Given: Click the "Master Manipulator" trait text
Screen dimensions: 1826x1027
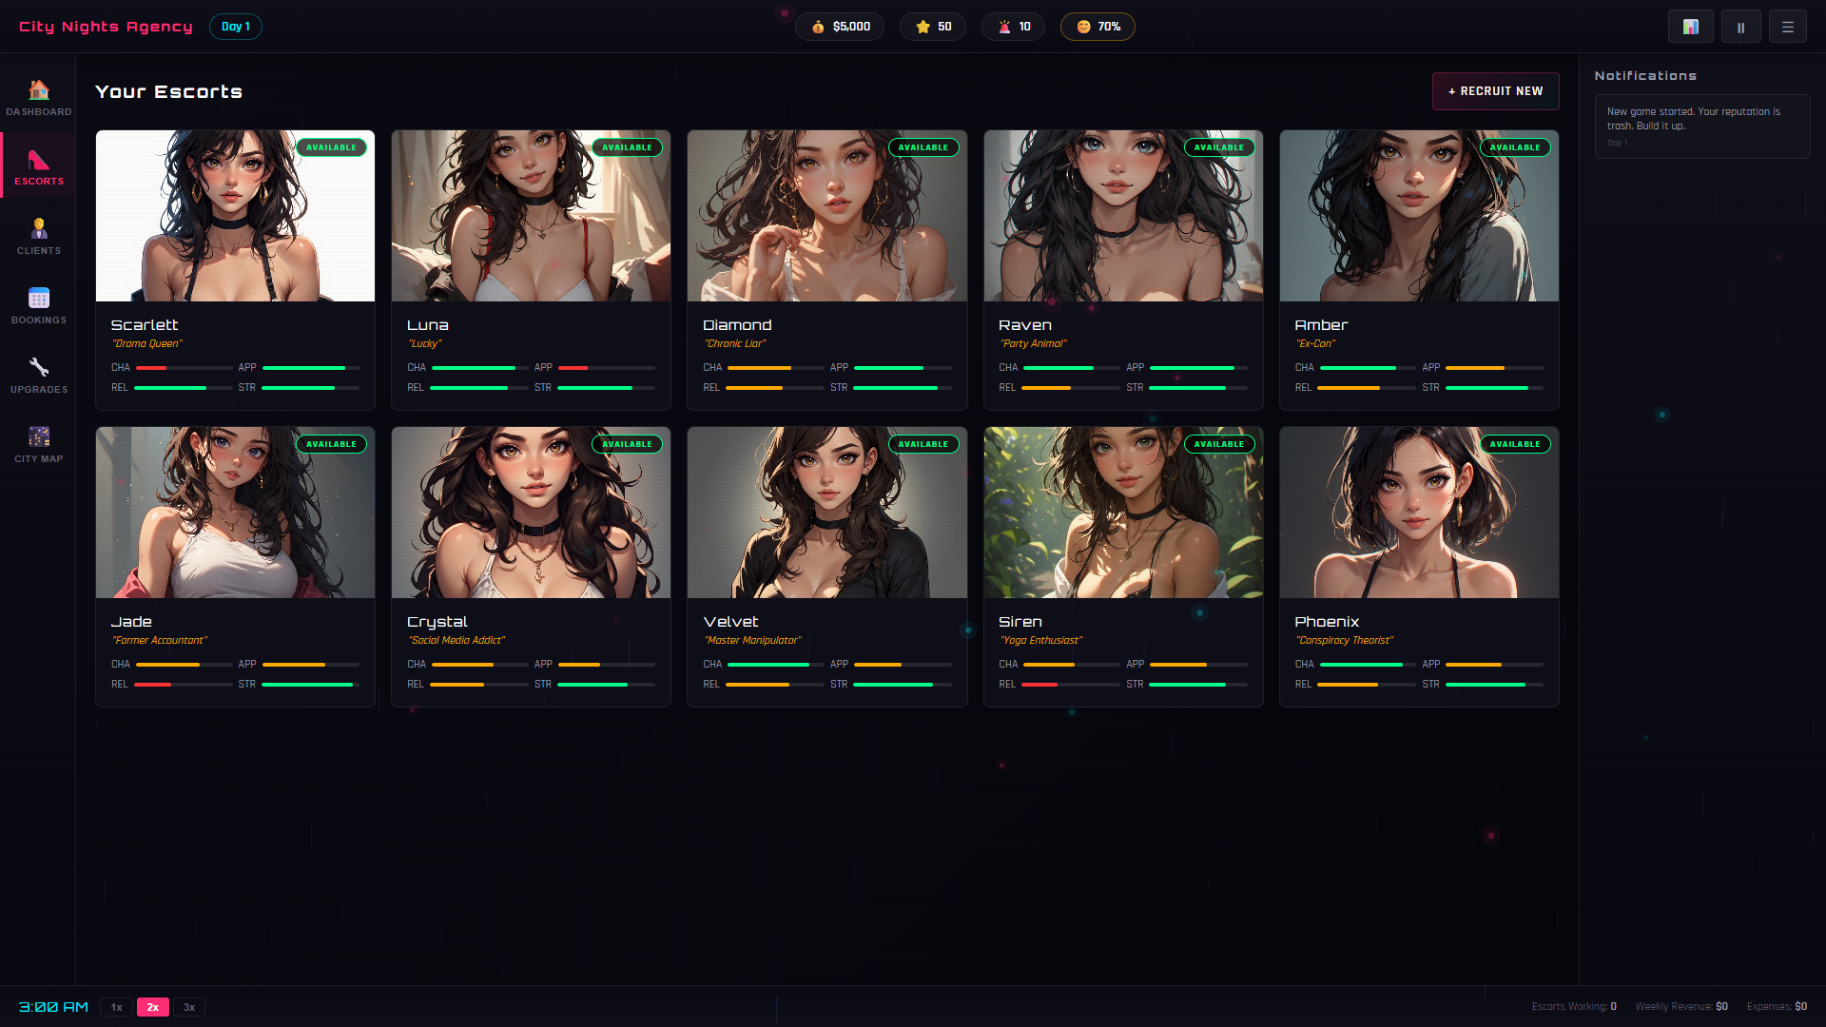Looking at the screenshot, I should [753, 641].
